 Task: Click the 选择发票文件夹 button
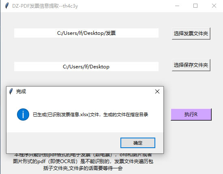pos(191,34)
